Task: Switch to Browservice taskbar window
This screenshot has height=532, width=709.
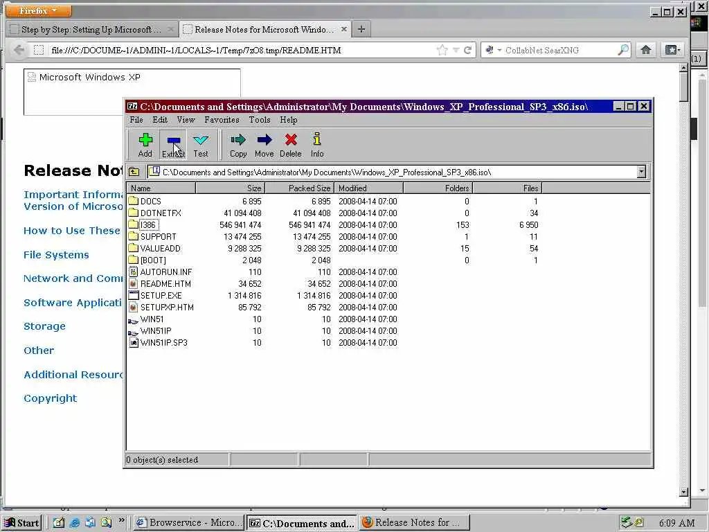Action: 190,522
